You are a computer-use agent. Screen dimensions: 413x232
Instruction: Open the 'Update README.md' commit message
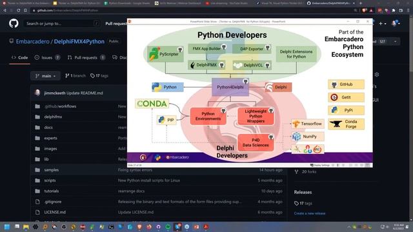click(85, 93)
